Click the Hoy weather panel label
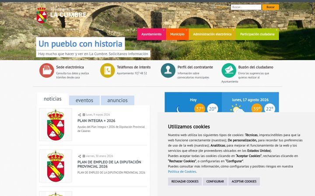 [193, 100]
